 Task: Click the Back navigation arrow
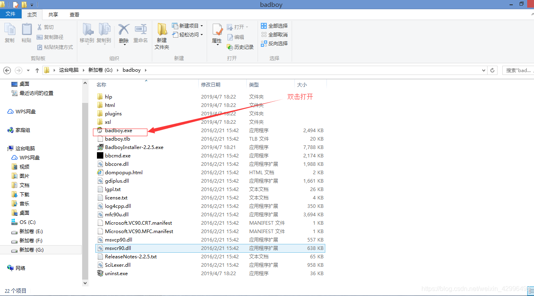coord(7,70)
